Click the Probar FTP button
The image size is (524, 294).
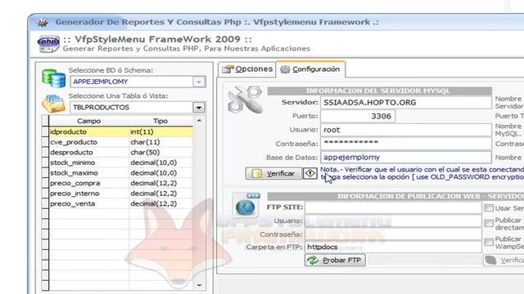335,261
